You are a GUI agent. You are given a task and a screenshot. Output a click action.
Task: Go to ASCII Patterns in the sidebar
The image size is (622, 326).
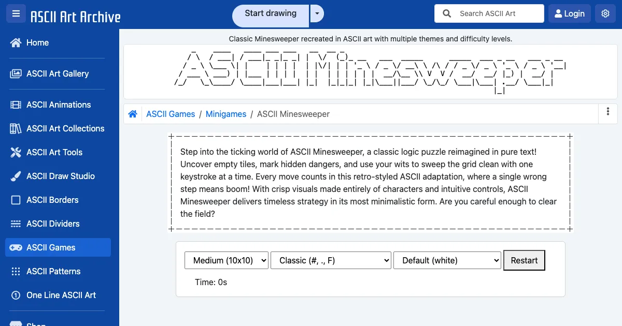53,271
